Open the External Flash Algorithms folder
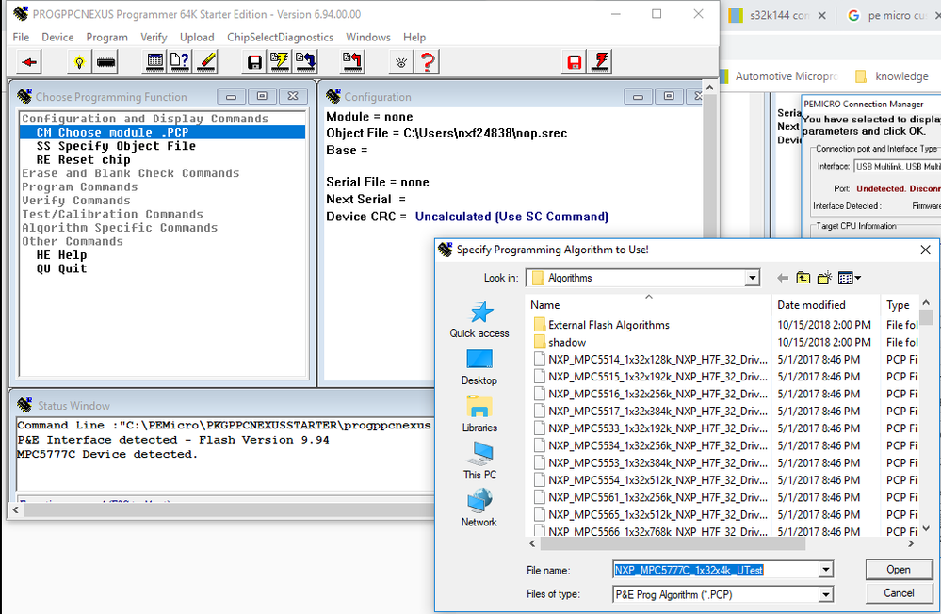 (608, 325)
